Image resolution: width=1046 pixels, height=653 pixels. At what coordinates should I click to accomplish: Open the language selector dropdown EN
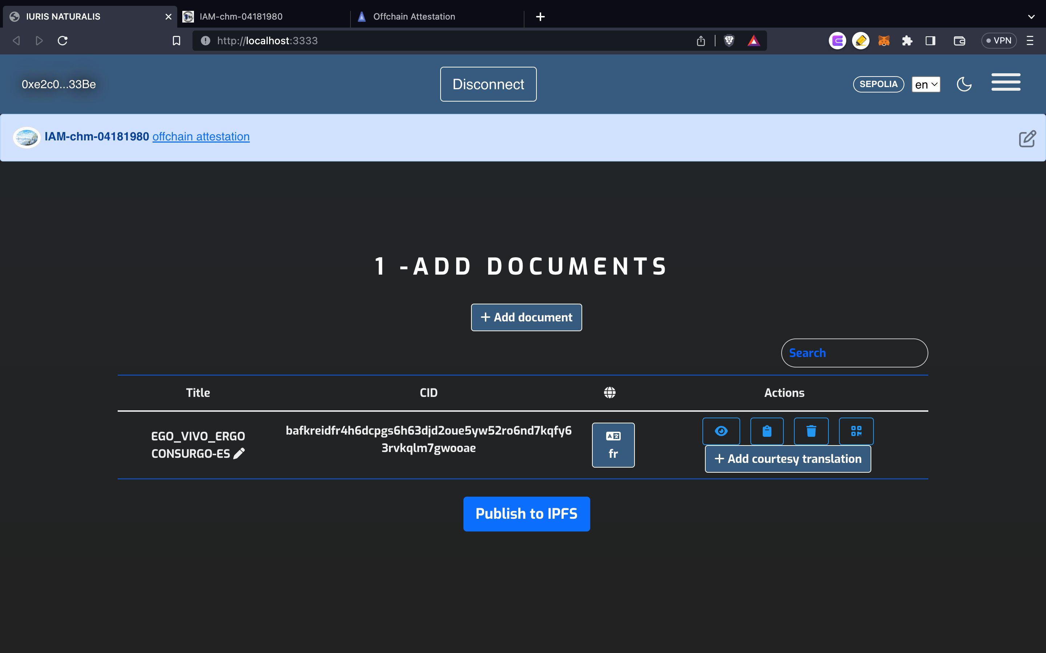click(925, 83)
